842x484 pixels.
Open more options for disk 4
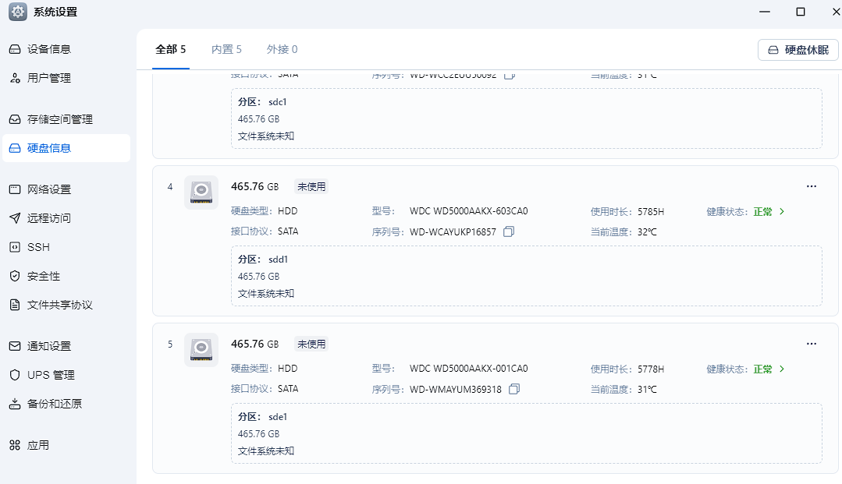pos(812,186)
